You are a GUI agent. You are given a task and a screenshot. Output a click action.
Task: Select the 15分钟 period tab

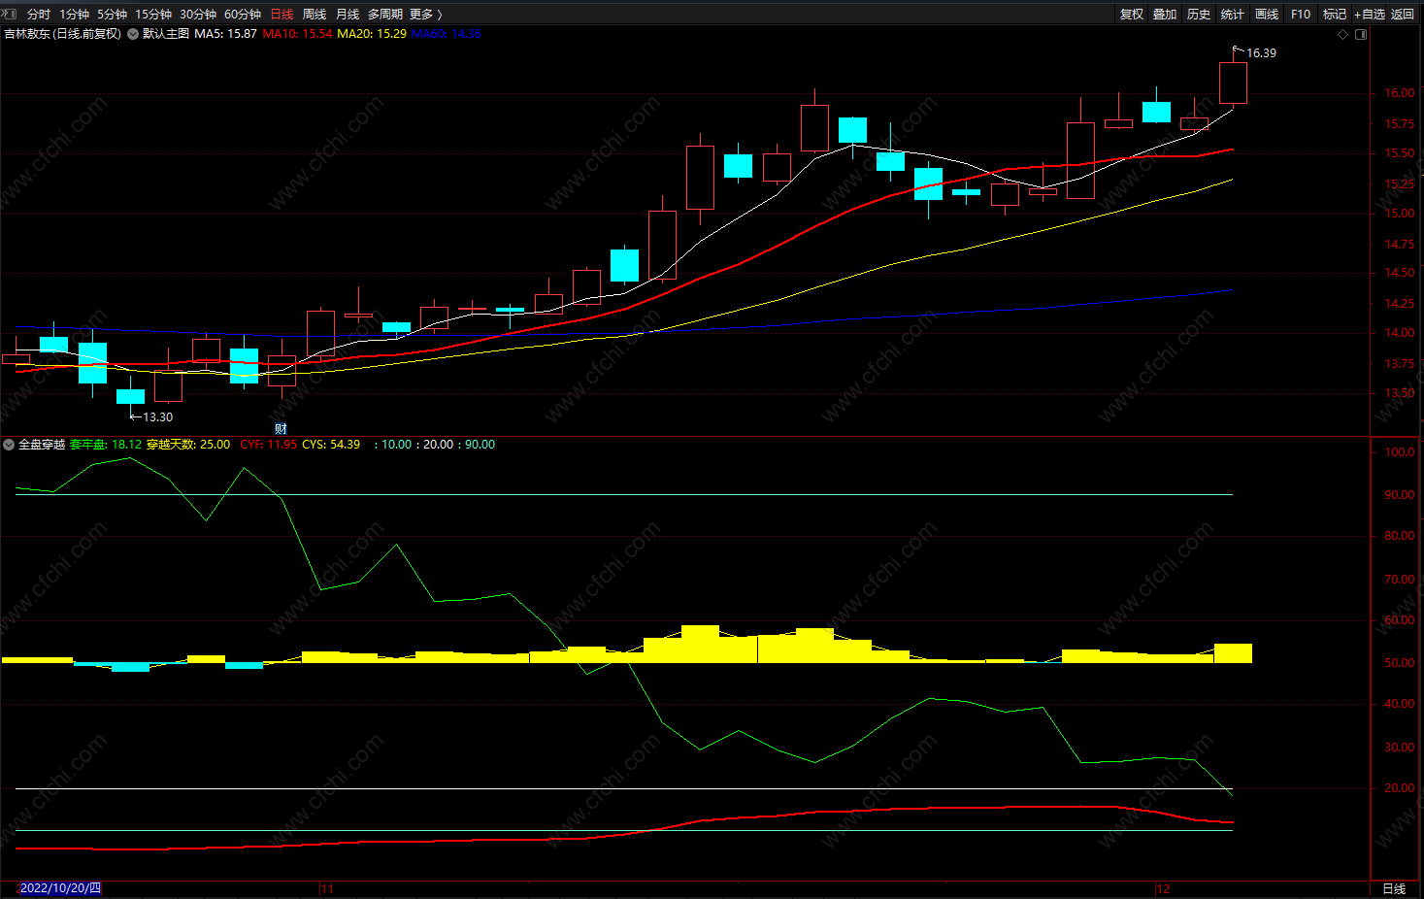[153, 15]
